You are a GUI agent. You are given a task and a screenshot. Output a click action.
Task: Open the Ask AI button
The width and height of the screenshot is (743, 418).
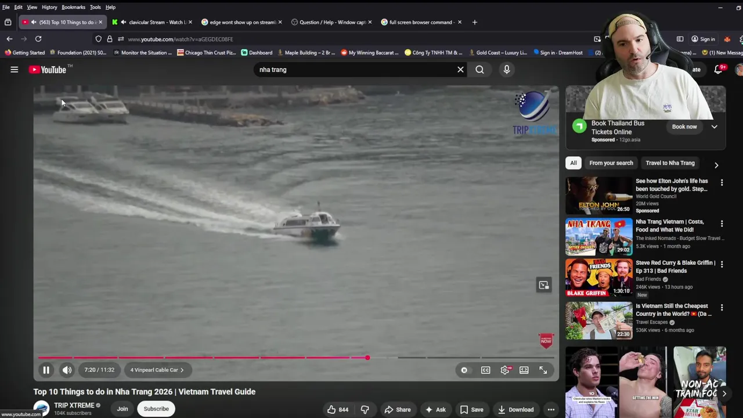[435, 410]
